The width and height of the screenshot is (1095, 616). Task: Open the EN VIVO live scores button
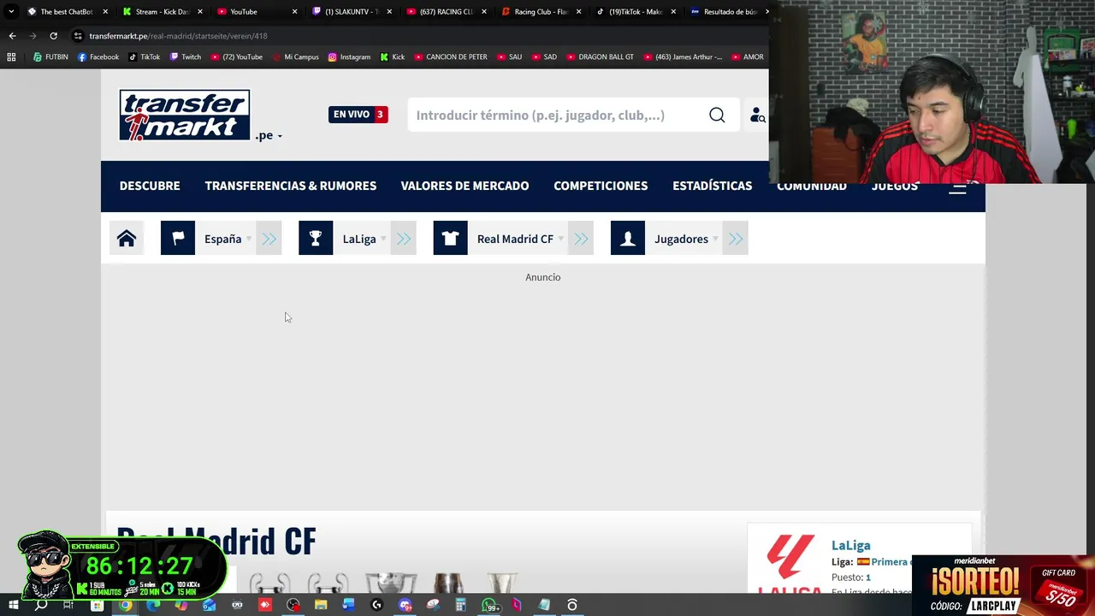[358, 114]
